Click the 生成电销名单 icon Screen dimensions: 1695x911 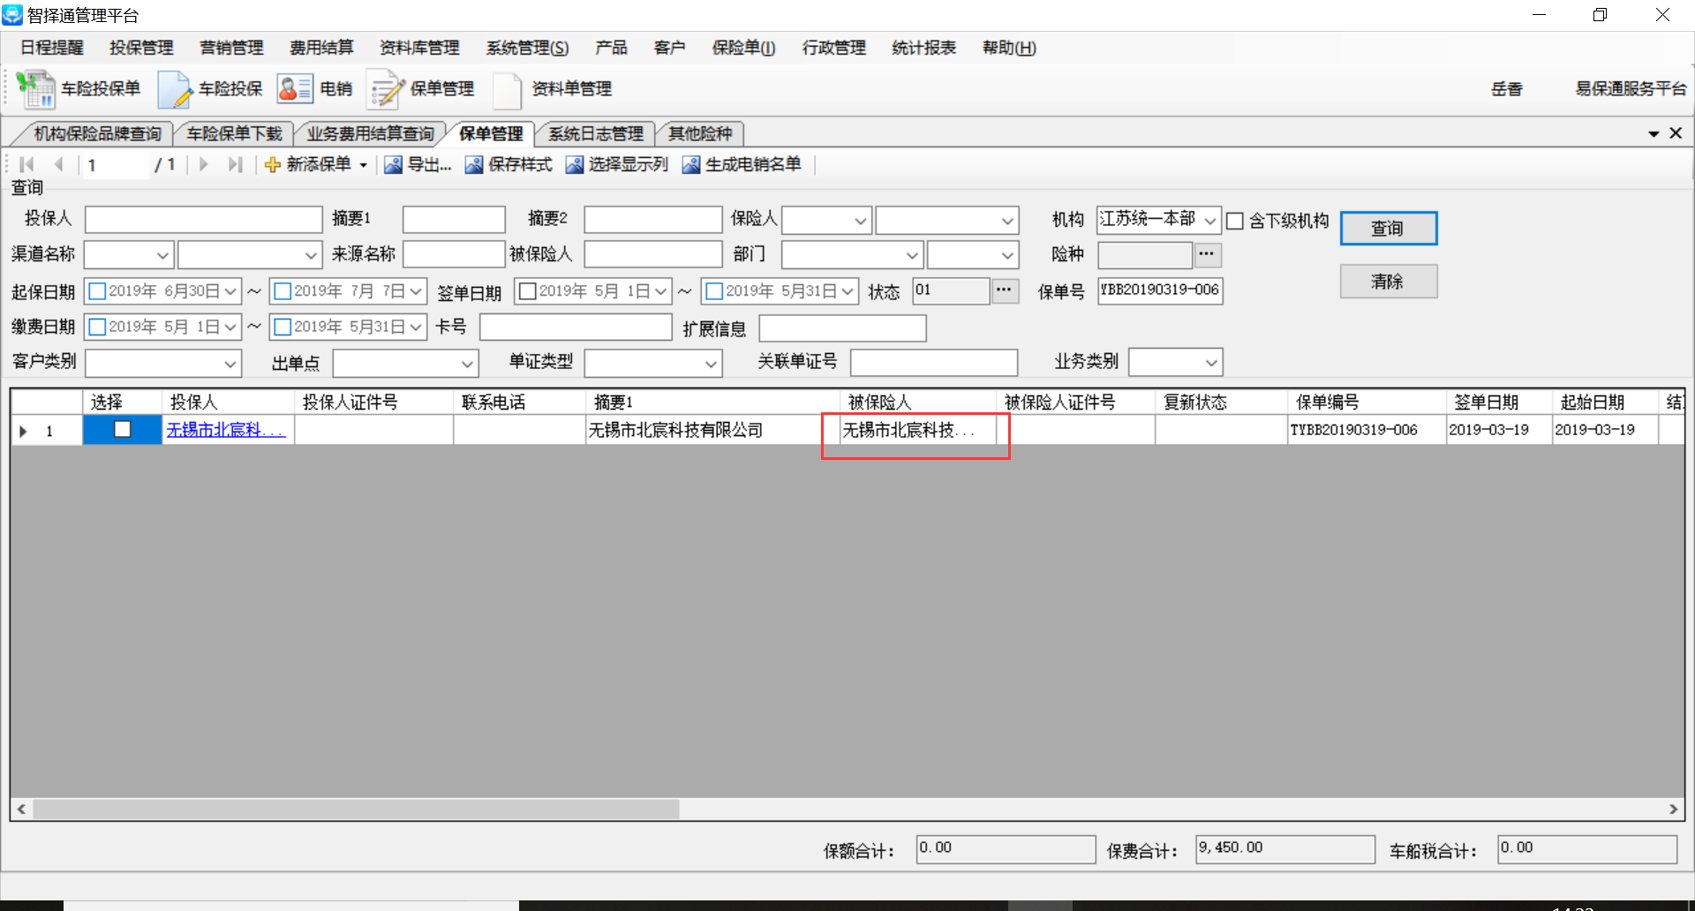pos(691,165)
